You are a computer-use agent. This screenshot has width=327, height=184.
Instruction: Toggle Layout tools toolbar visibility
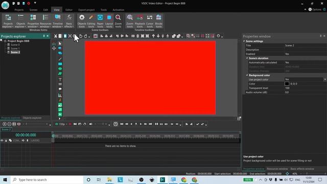tap(109, 21)
